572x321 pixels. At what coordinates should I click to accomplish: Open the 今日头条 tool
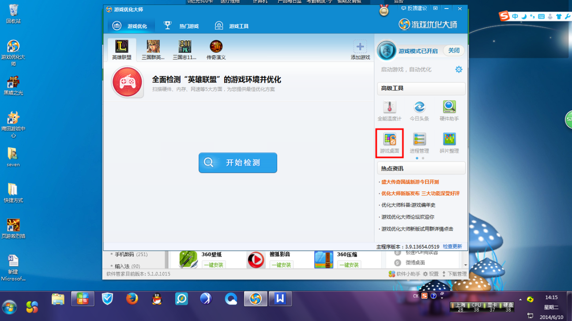click(x=419, y=110)
